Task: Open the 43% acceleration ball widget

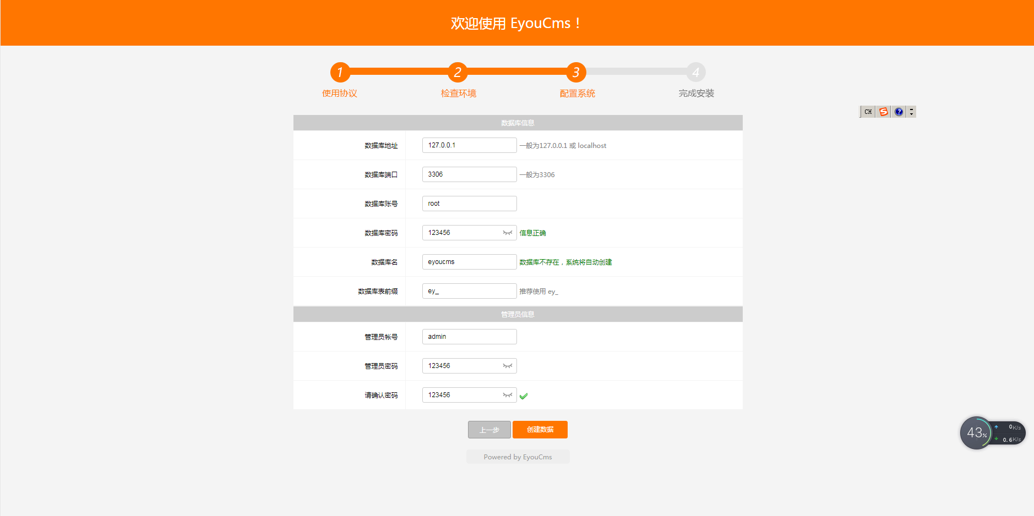Action: pos(976,433)
